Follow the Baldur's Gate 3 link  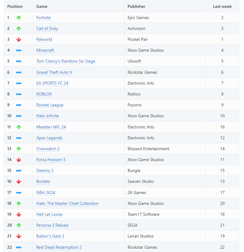50,236
